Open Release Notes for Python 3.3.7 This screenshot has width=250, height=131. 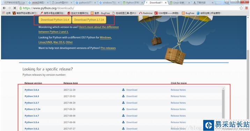click(178, 103)
